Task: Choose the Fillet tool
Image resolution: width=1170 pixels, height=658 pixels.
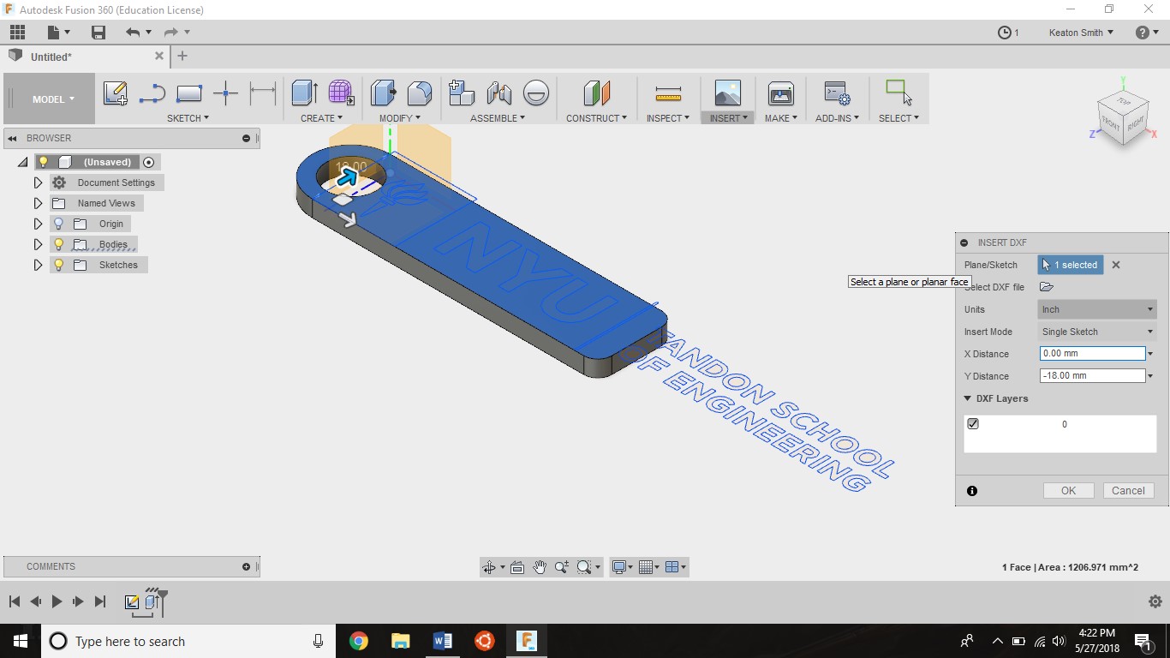Action: (420, 93)
